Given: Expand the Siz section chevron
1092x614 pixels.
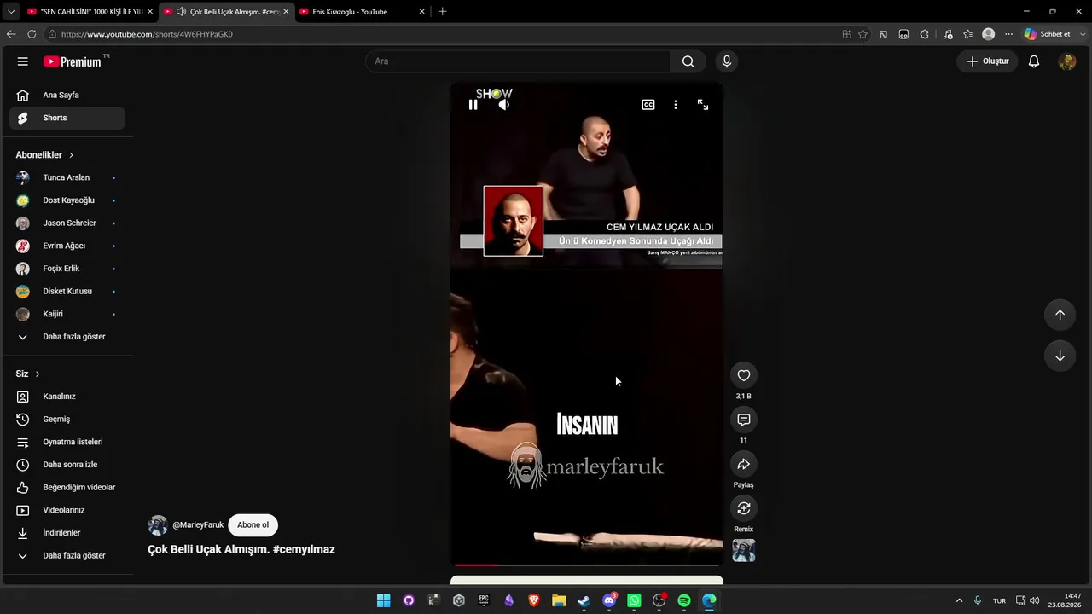Looking at the screenshot, I should [38, 374].
